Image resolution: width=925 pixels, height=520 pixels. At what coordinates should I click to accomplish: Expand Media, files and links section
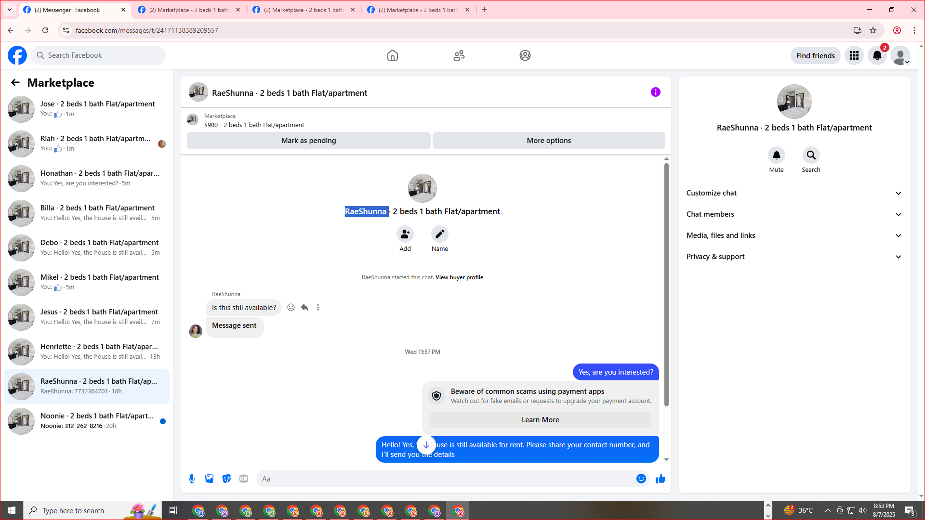(x=794, y=235)
